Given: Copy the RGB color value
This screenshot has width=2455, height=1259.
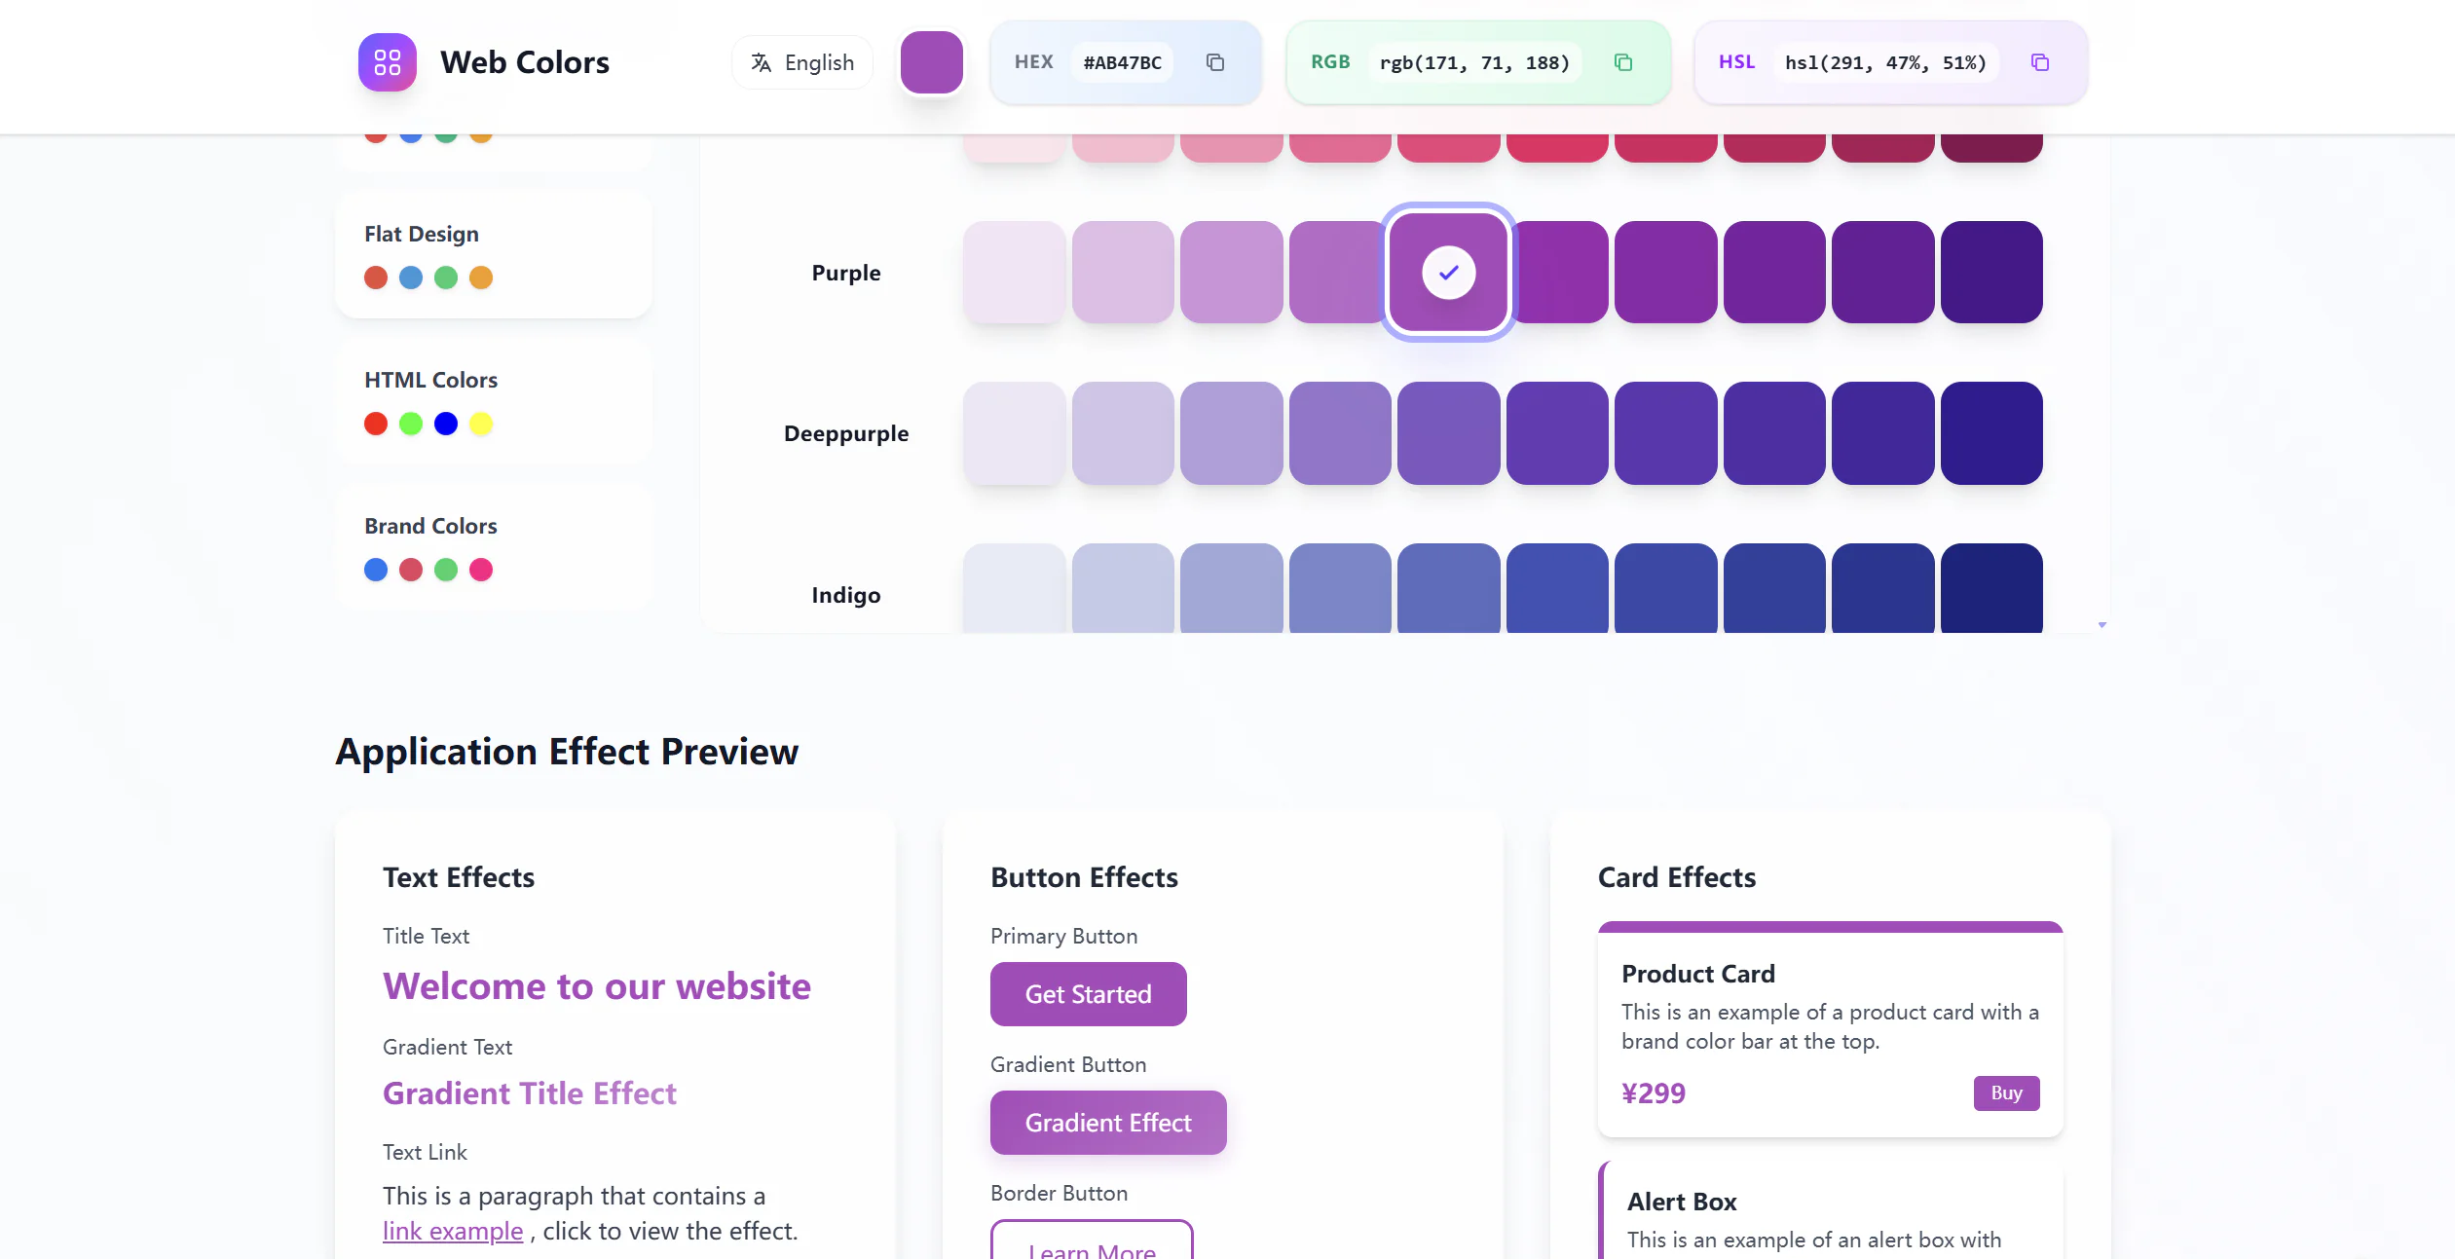Looking at the screenshot, I should (x=1623, y=62).
